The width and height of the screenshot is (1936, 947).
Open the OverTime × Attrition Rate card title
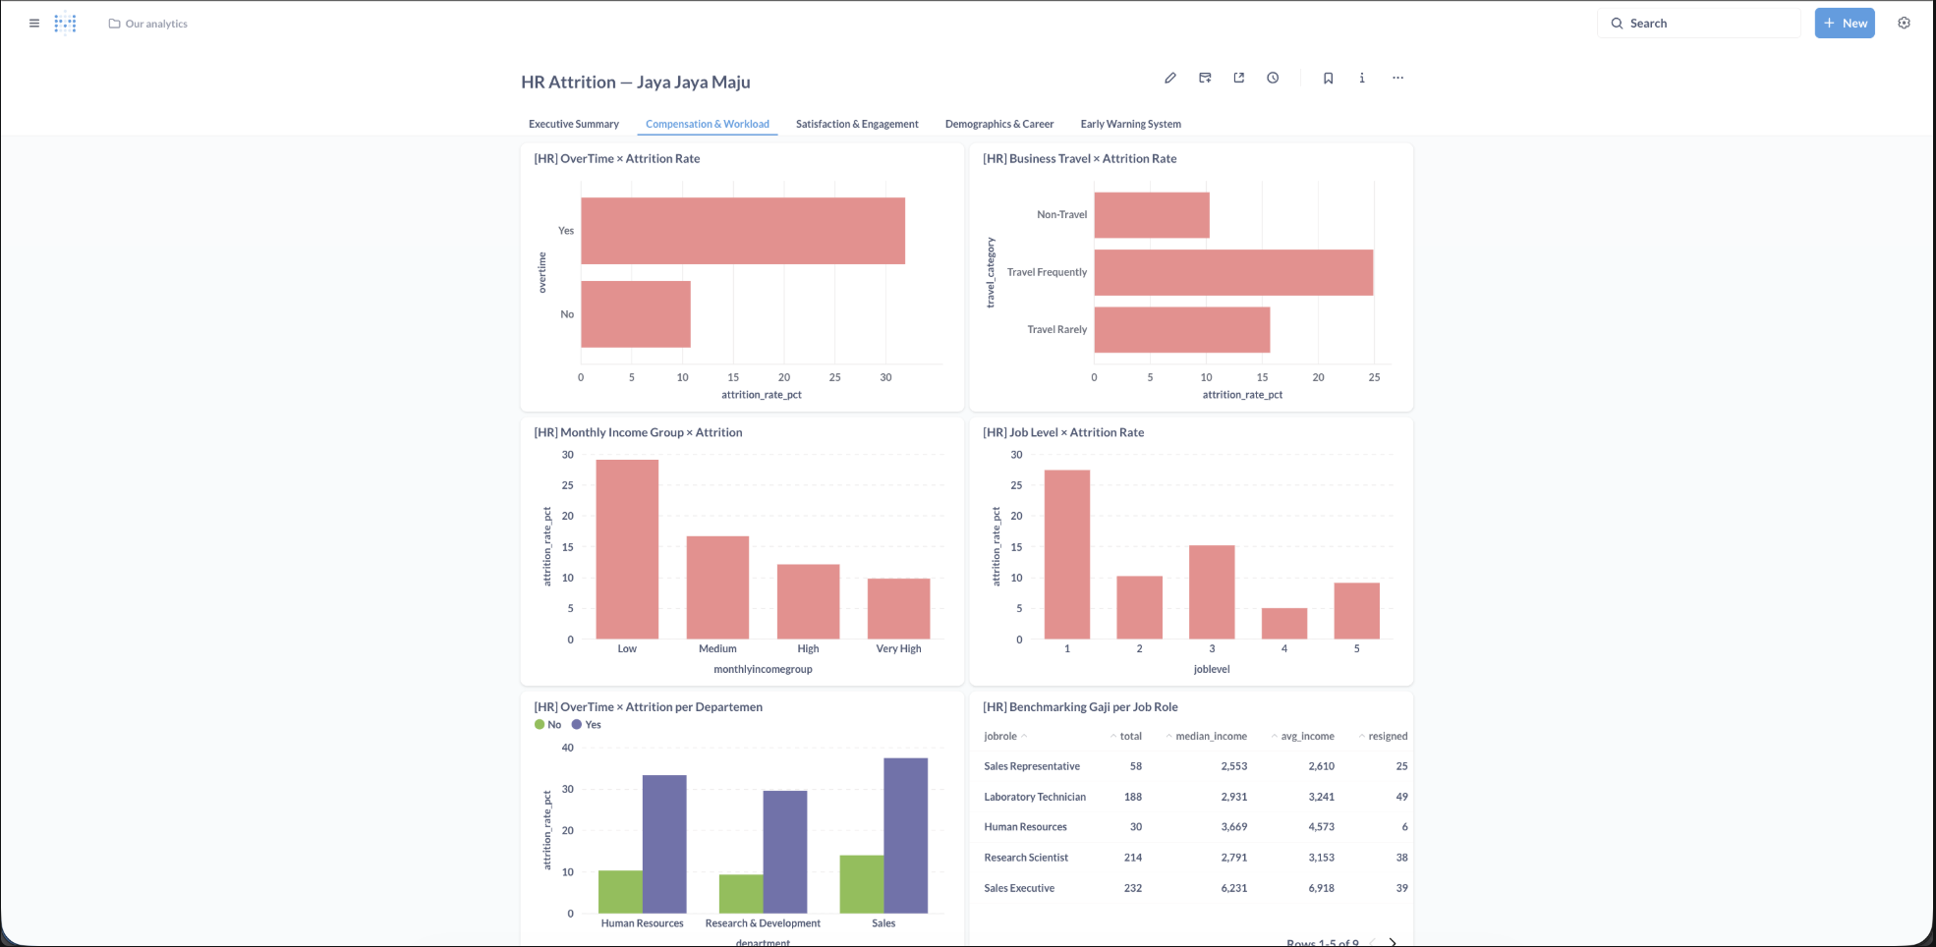(x=617, y=158)
